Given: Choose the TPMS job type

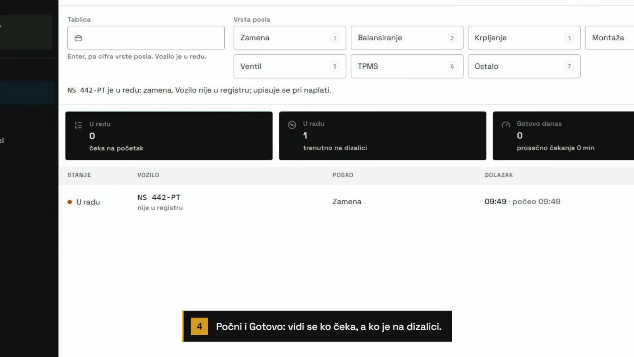Looking at the screenshot, I should (x=407, y=66).
